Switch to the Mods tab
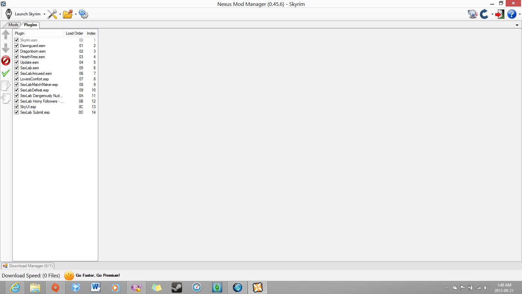Screen dimensions: 522x294 pyautogui.click(x=13, y=25)
